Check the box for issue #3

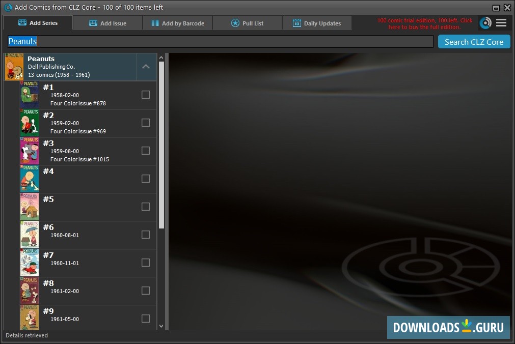coord(146,150)
